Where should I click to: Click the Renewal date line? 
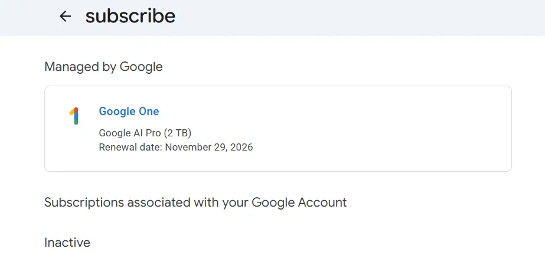click(175, 147)
